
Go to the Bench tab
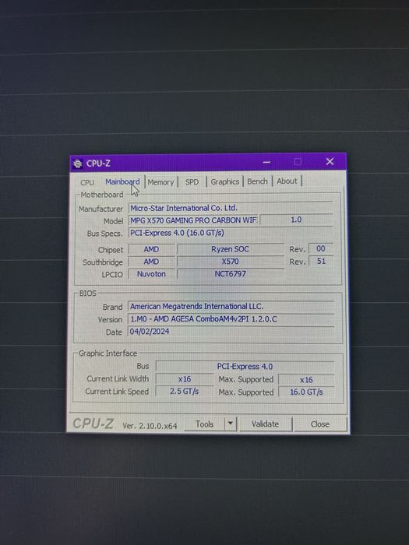[x=257, y=181]
